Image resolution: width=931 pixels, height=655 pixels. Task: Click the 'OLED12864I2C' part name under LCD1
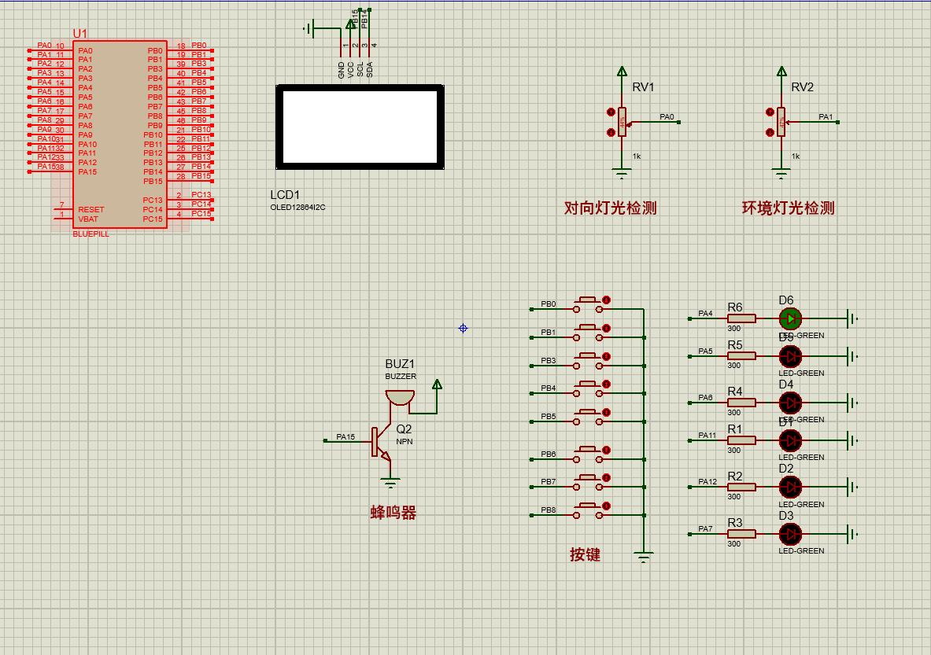298,207
